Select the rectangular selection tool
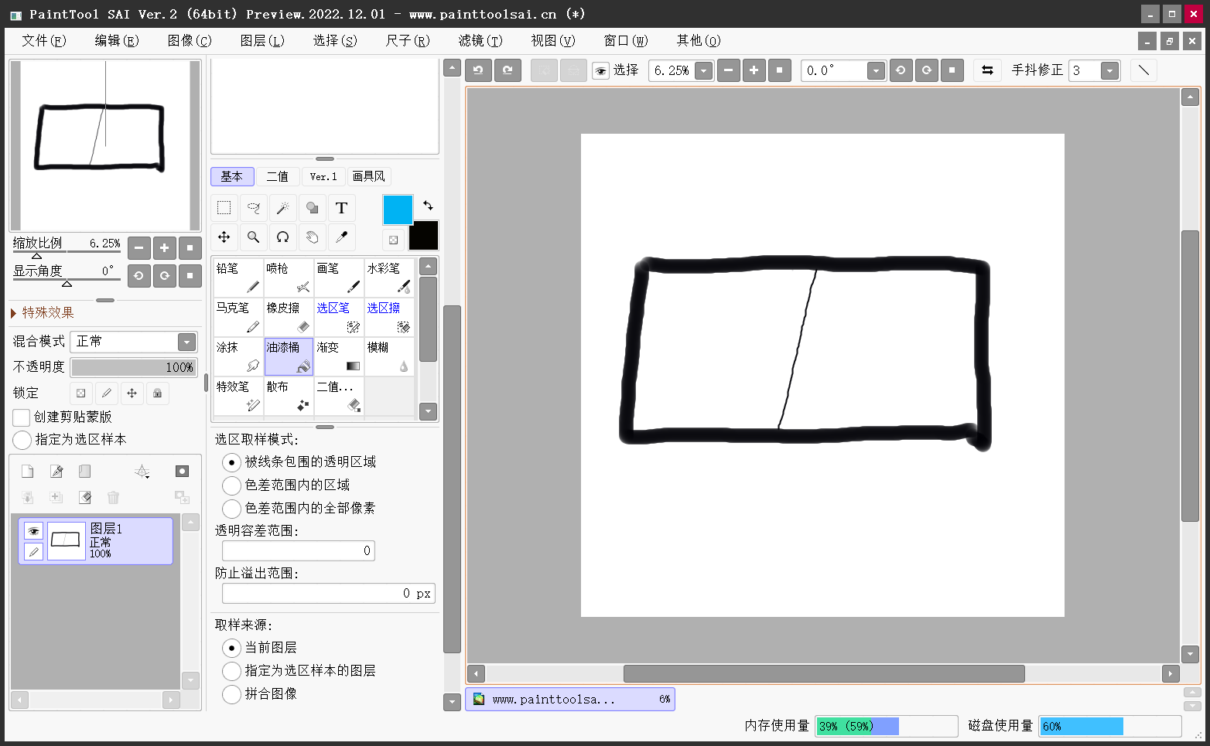Viewport: 1210px width, 746px height. pyautogui.click(x=224, y=208)
